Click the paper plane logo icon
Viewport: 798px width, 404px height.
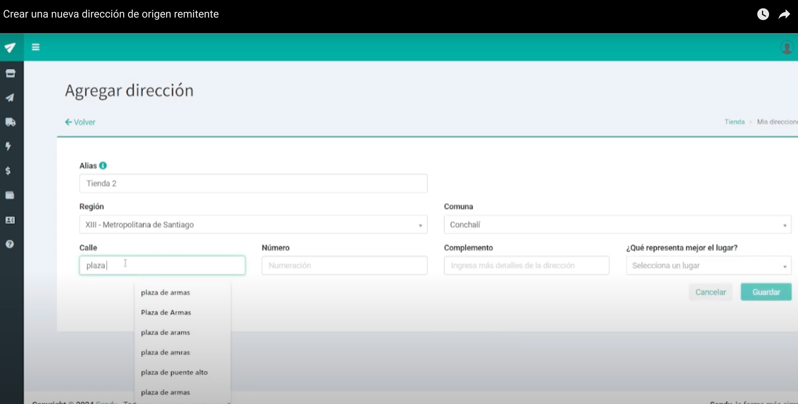[10, 47]
